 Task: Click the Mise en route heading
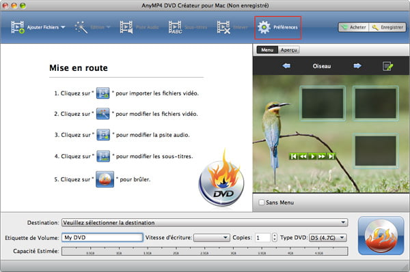click(79, 67)
